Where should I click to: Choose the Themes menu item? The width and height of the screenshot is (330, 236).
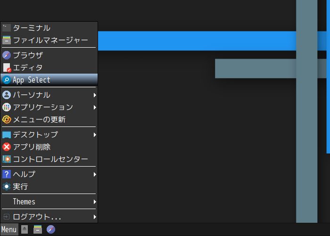pos(49,202)
